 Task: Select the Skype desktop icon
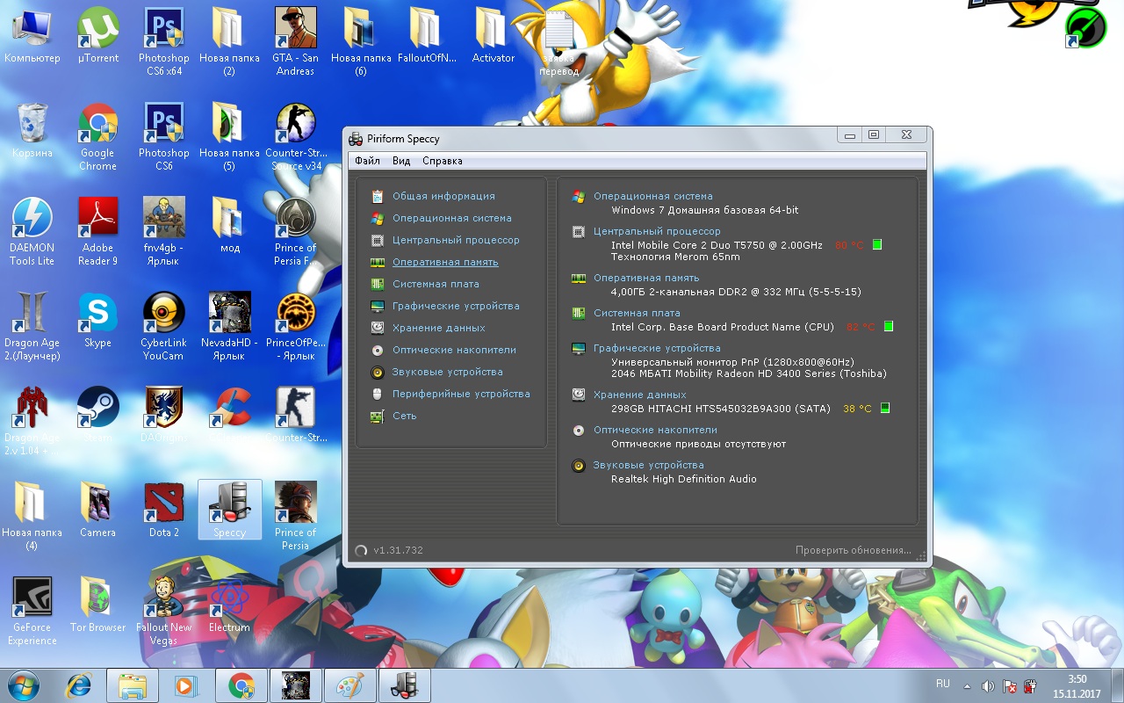tap(98, 320)
